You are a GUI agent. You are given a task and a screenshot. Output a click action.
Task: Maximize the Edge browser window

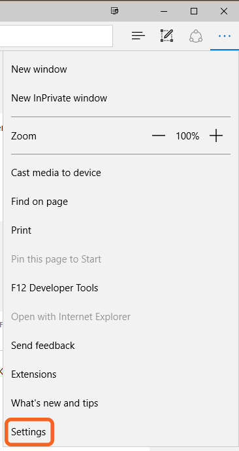(194, 11)
